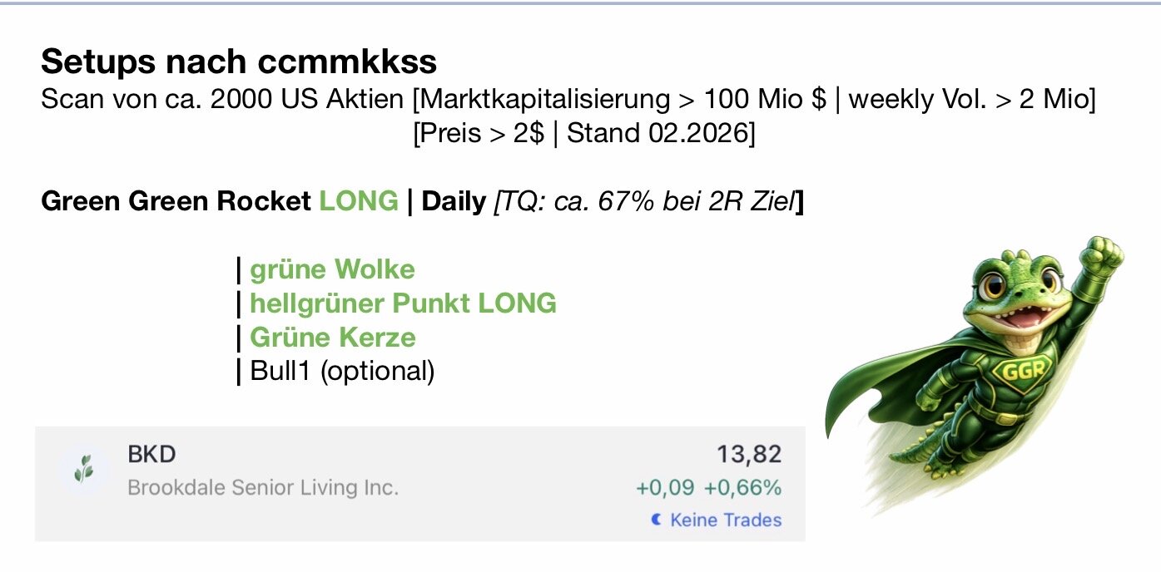
Task: Click the grüne Wolke criterion
Action: pos(332,269)
